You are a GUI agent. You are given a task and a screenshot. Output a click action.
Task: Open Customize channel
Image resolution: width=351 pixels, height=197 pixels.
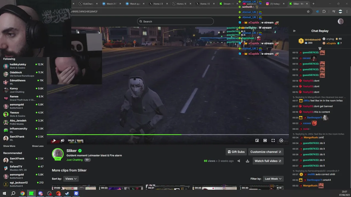[x=266, y=152]
